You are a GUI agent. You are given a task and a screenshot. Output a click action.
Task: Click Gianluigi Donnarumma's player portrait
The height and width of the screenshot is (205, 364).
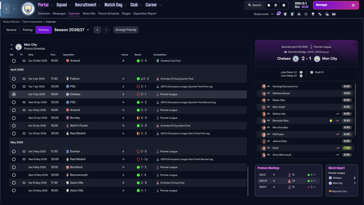pos(264,87)
